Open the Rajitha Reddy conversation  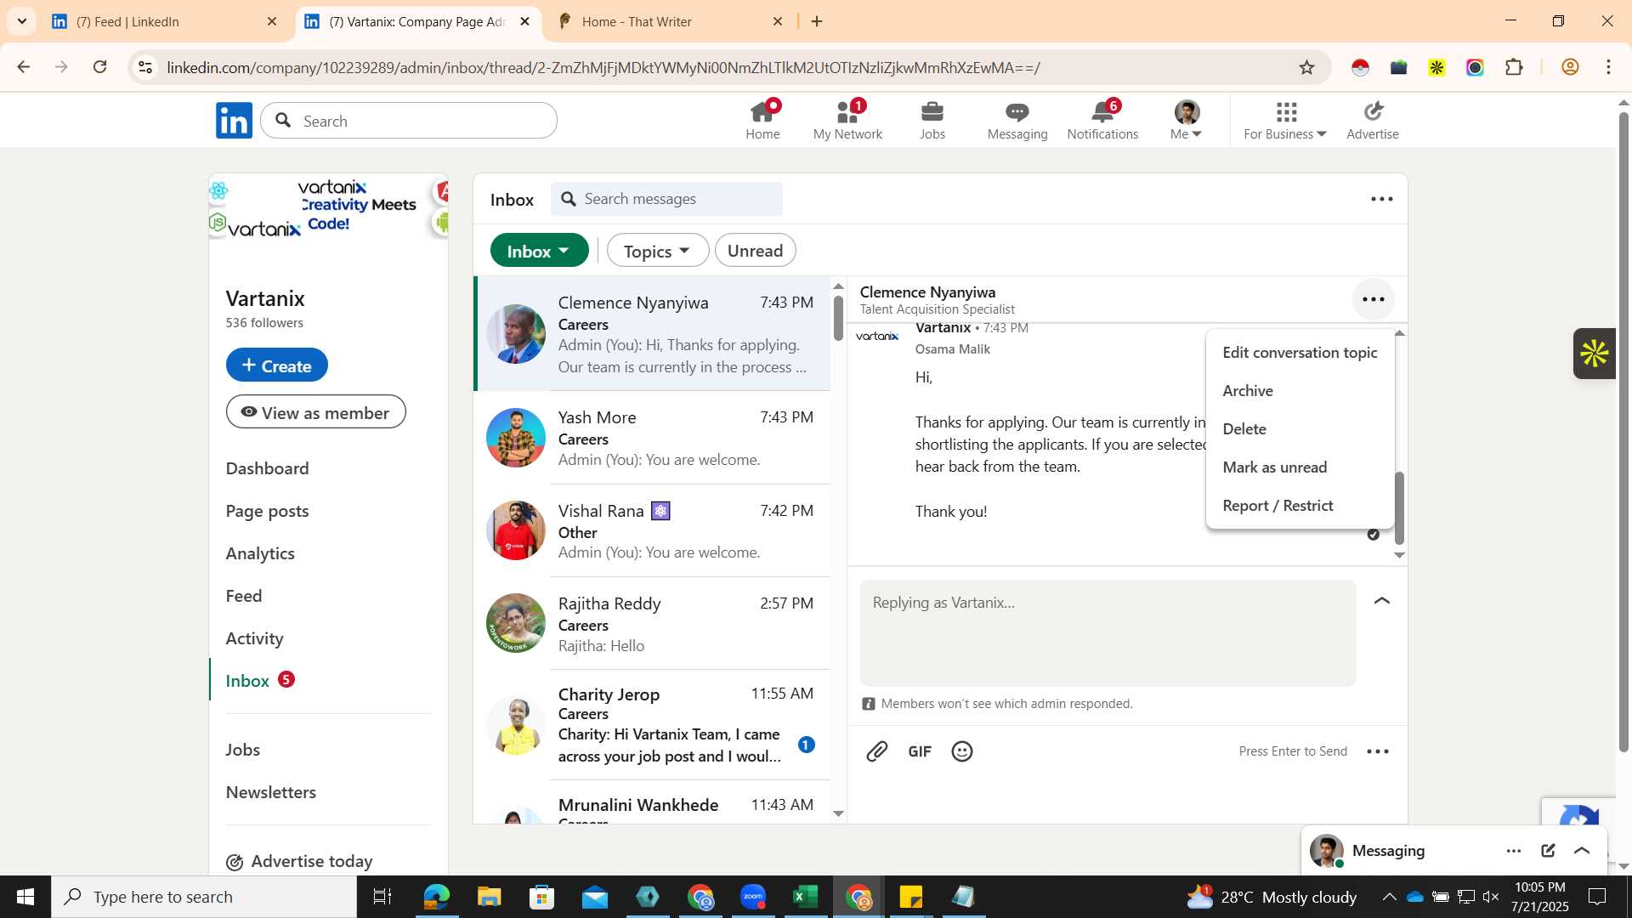click(x=652, y=623)
